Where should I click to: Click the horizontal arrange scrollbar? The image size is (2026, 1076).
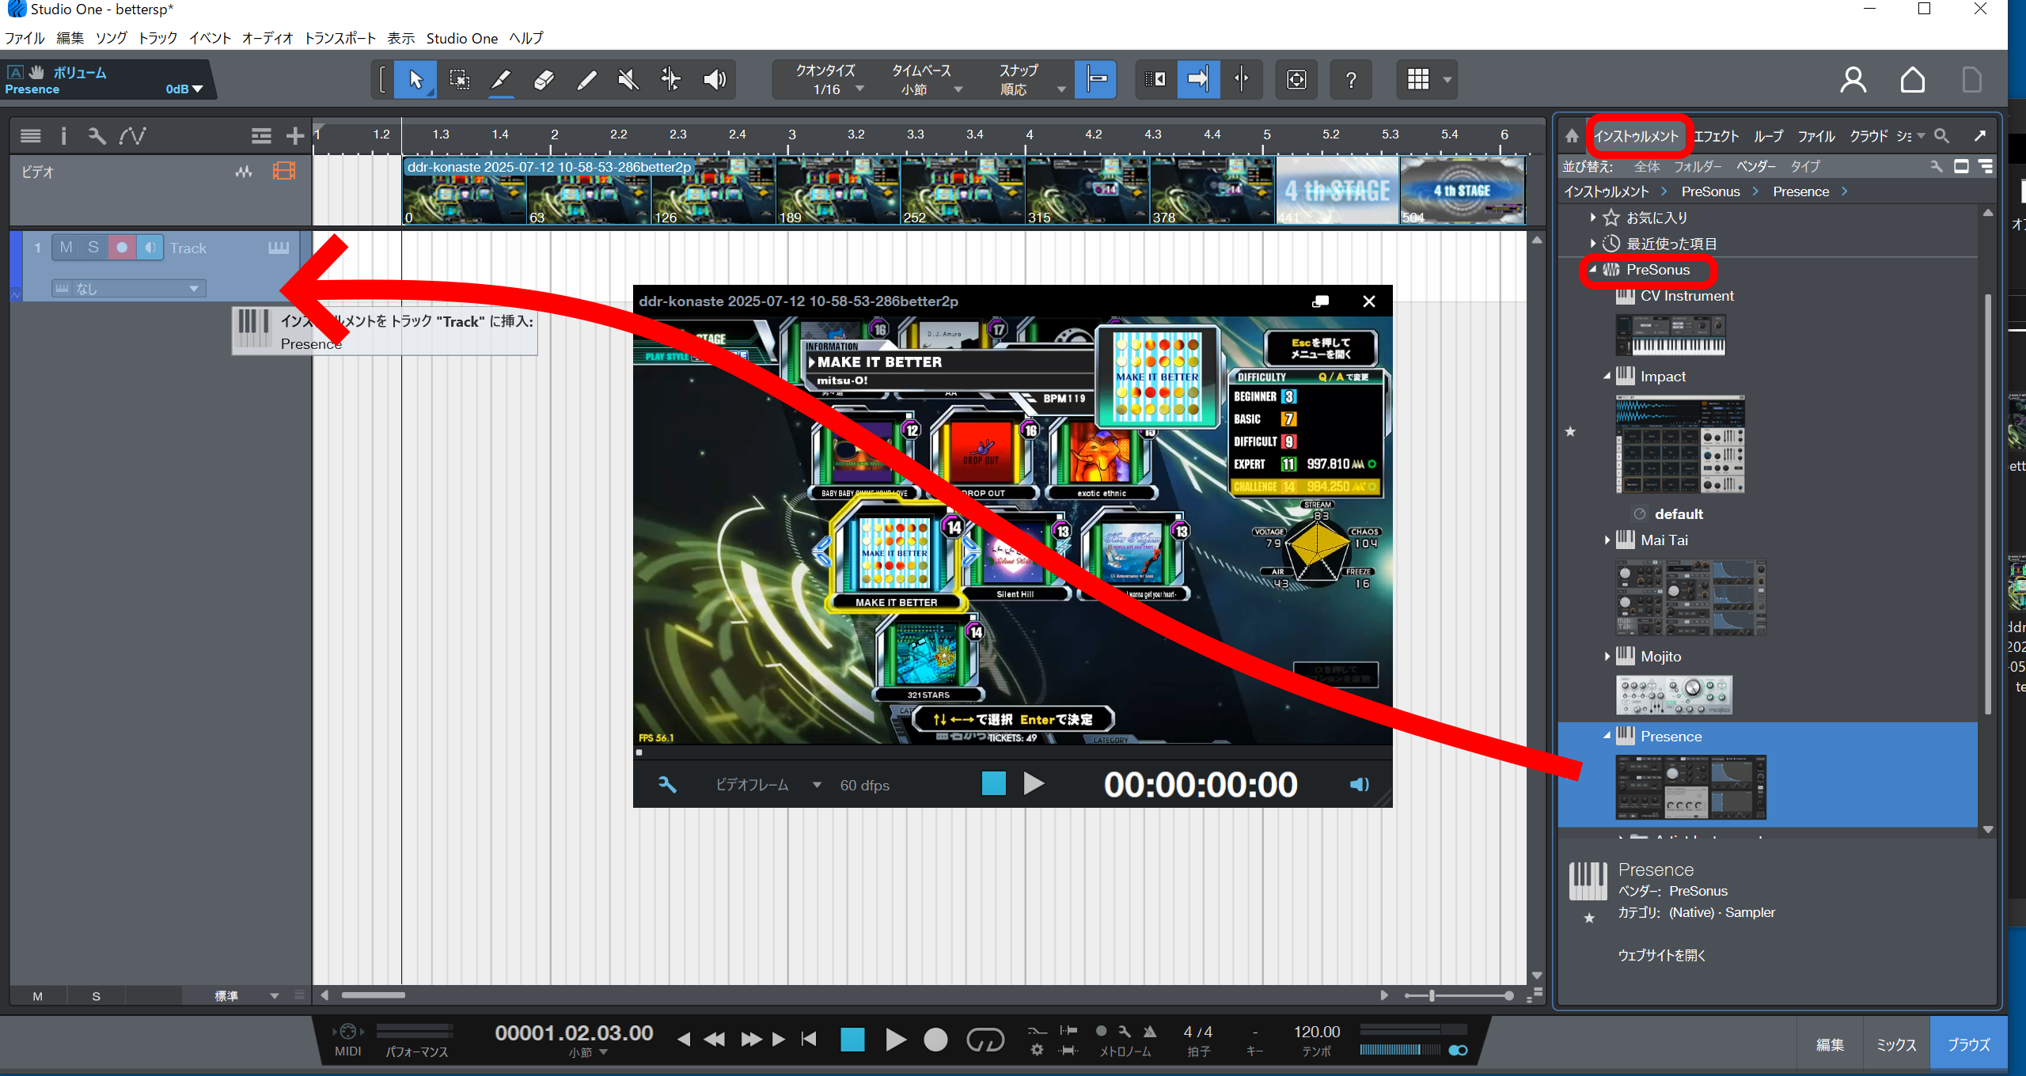pos(374,995)
